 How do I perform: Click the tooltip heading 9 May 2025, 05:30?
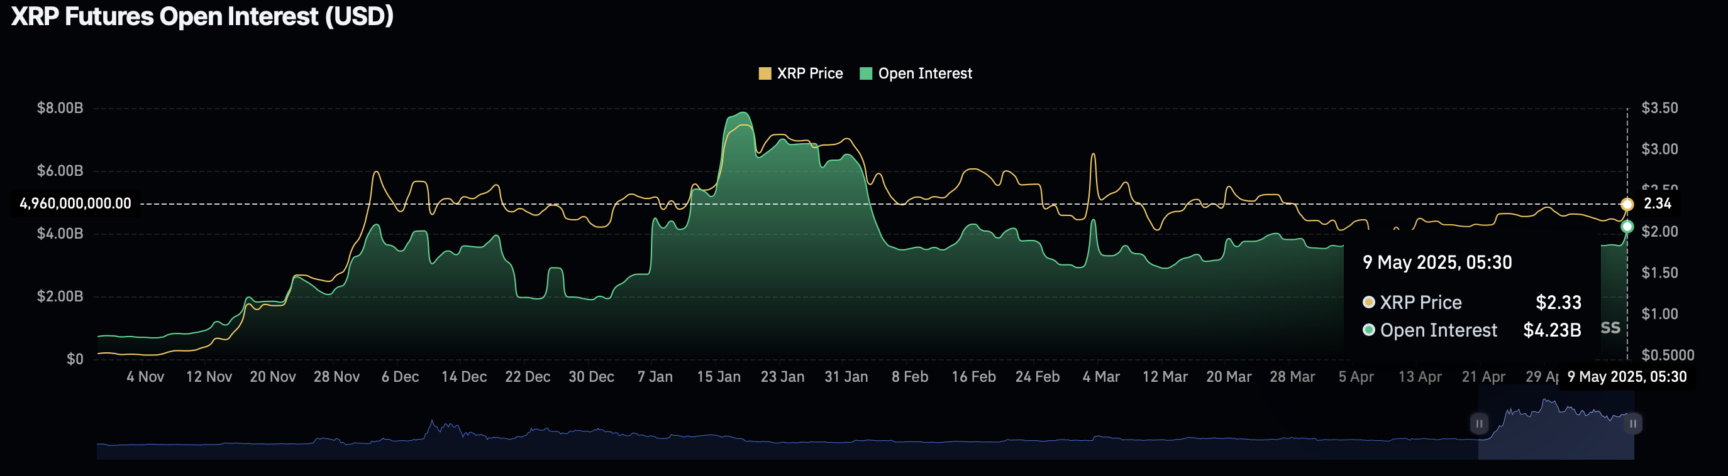[1437, 262]
